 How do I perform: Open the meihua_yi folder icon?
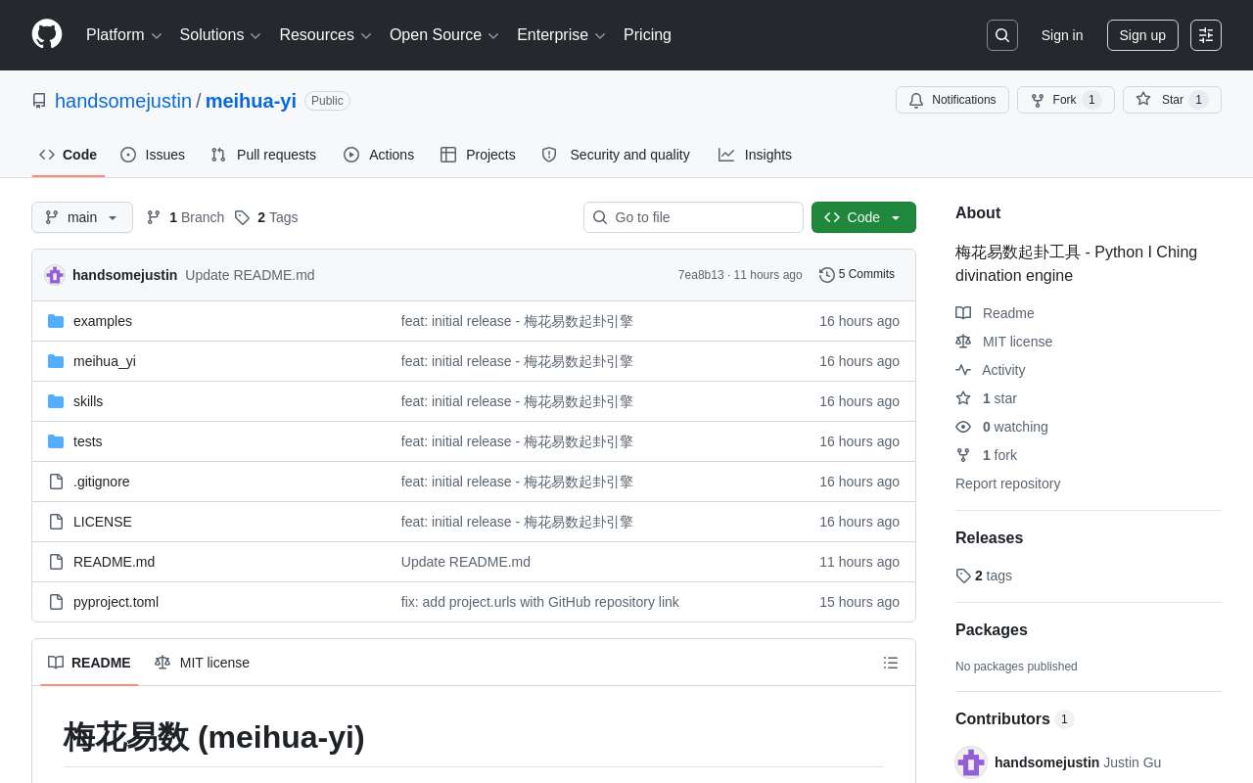coord(56,361)
